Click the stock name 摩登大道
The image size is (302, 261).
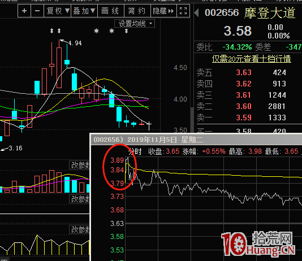[x=270, y=12]
